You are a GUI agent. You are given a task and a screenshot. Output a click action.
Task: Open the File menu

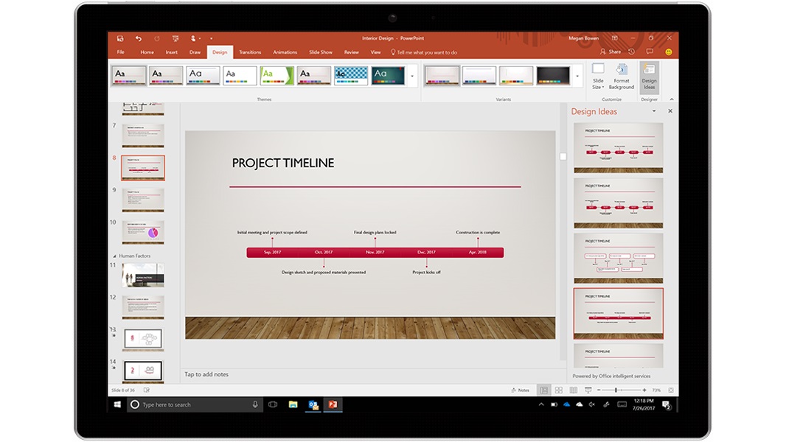coord(121,52)
